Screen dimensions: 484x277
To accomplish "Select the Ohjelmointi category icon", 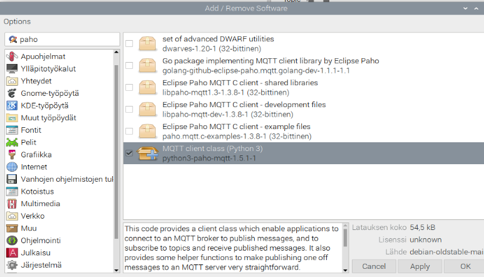I will pos(12,241).
